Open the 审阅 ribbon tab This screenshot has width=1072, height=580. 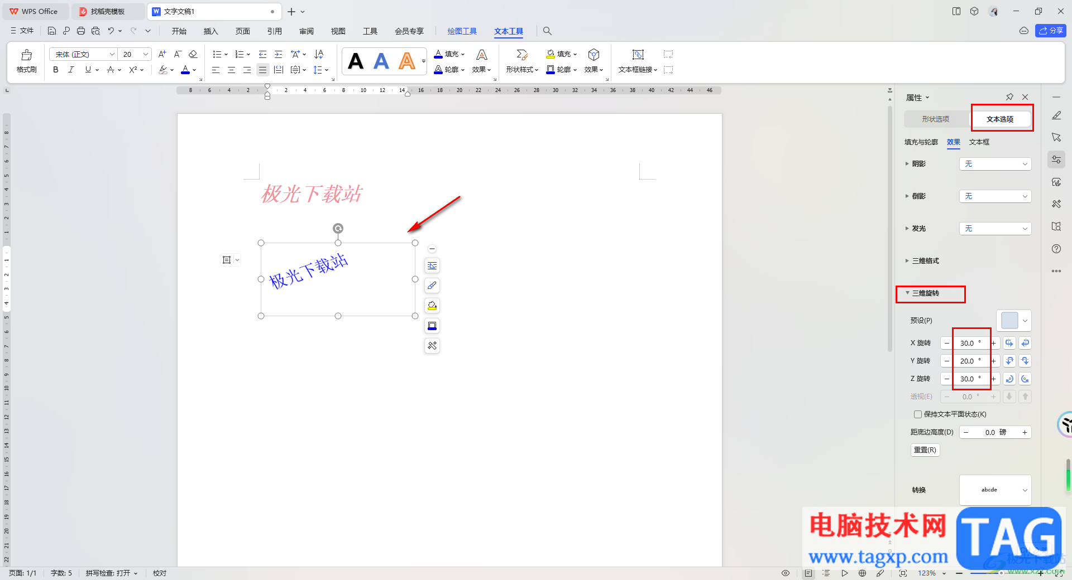pos(306,31)
